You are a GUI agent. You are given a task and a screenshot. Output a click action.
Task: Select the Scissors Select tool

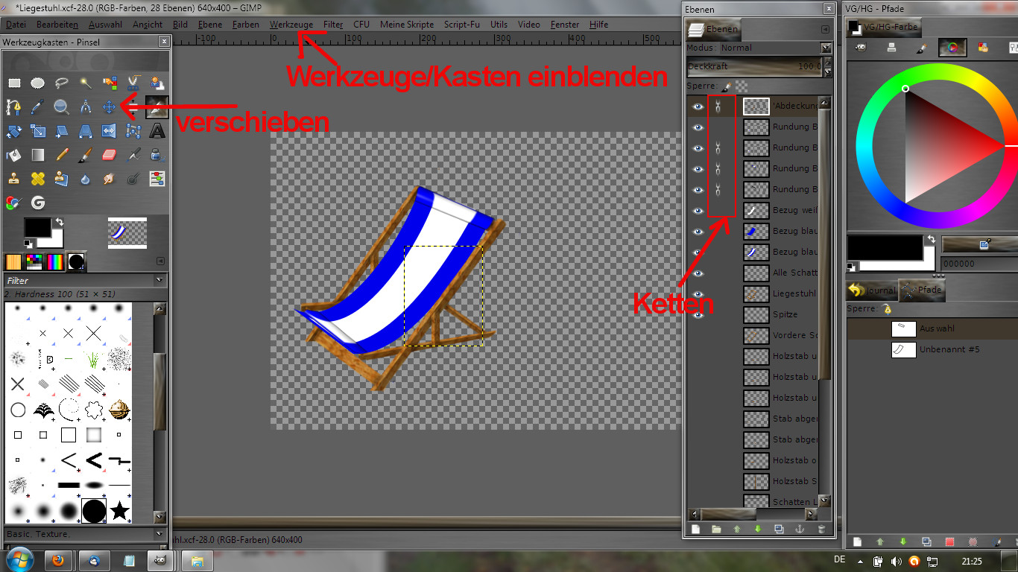[x=133, y=83]
